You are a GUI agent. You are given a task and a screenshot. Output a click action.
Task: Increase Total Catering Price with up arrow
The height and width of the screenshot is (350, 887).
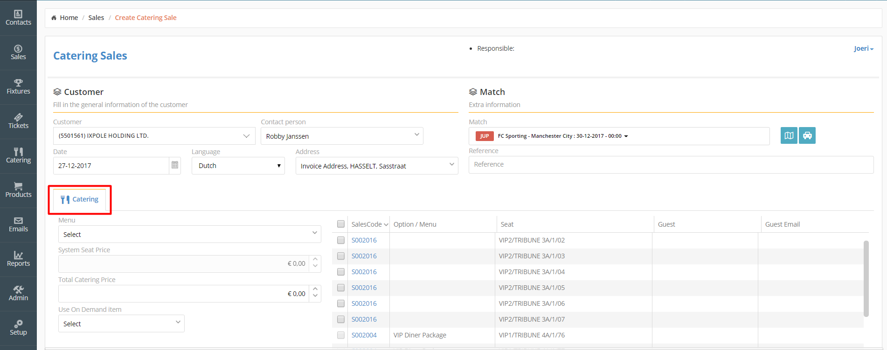(315, 289)
